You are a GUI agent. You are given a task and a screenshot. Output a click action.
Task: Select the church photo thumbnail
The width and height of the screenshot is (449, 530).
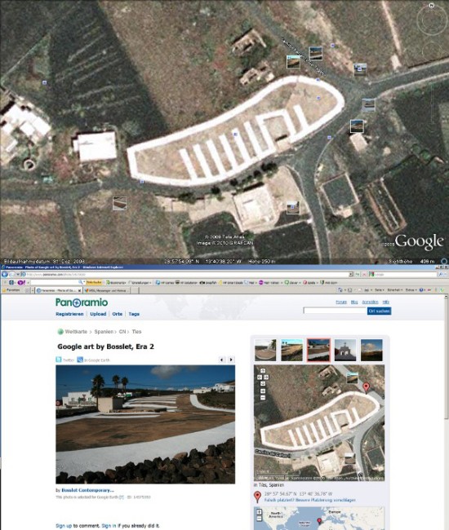(x=345, y=350)
